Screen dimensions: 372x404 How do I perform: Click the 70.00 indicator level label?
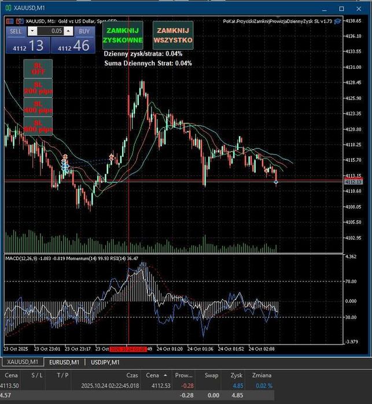click(351, 281)
